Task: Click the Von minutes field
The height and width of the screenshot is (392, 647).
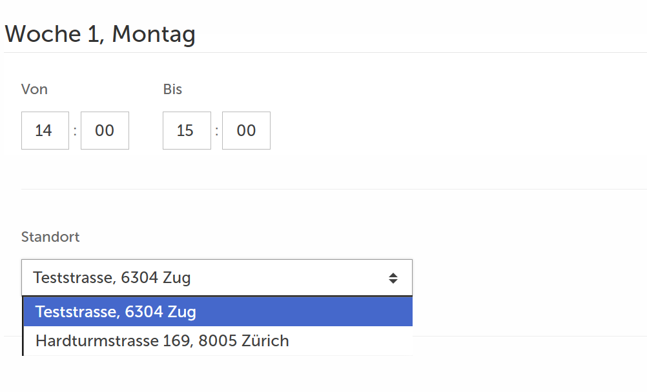Action: pyautogui.click(x=105, y=131)
